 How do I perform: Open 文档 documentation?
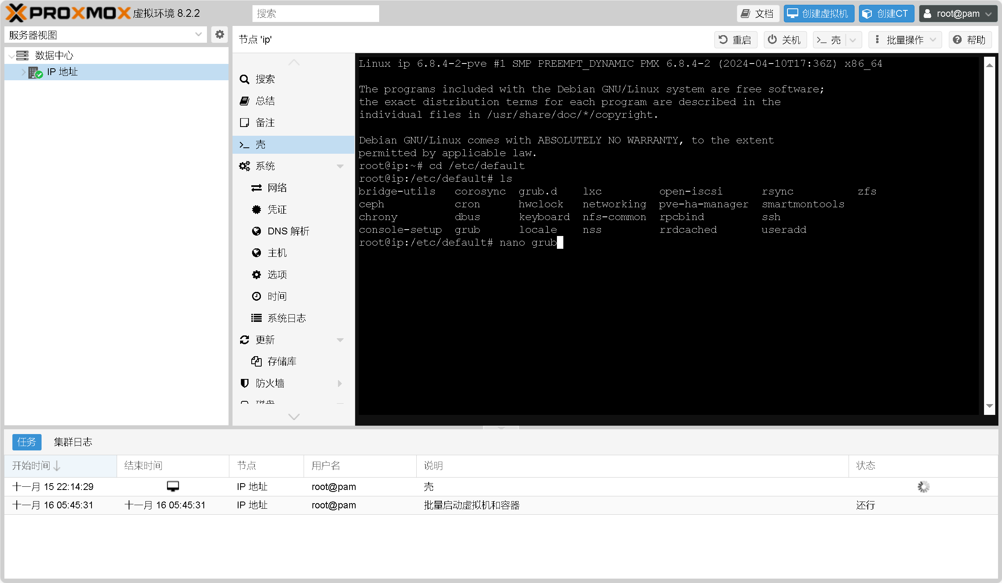[x=758, y=14]
